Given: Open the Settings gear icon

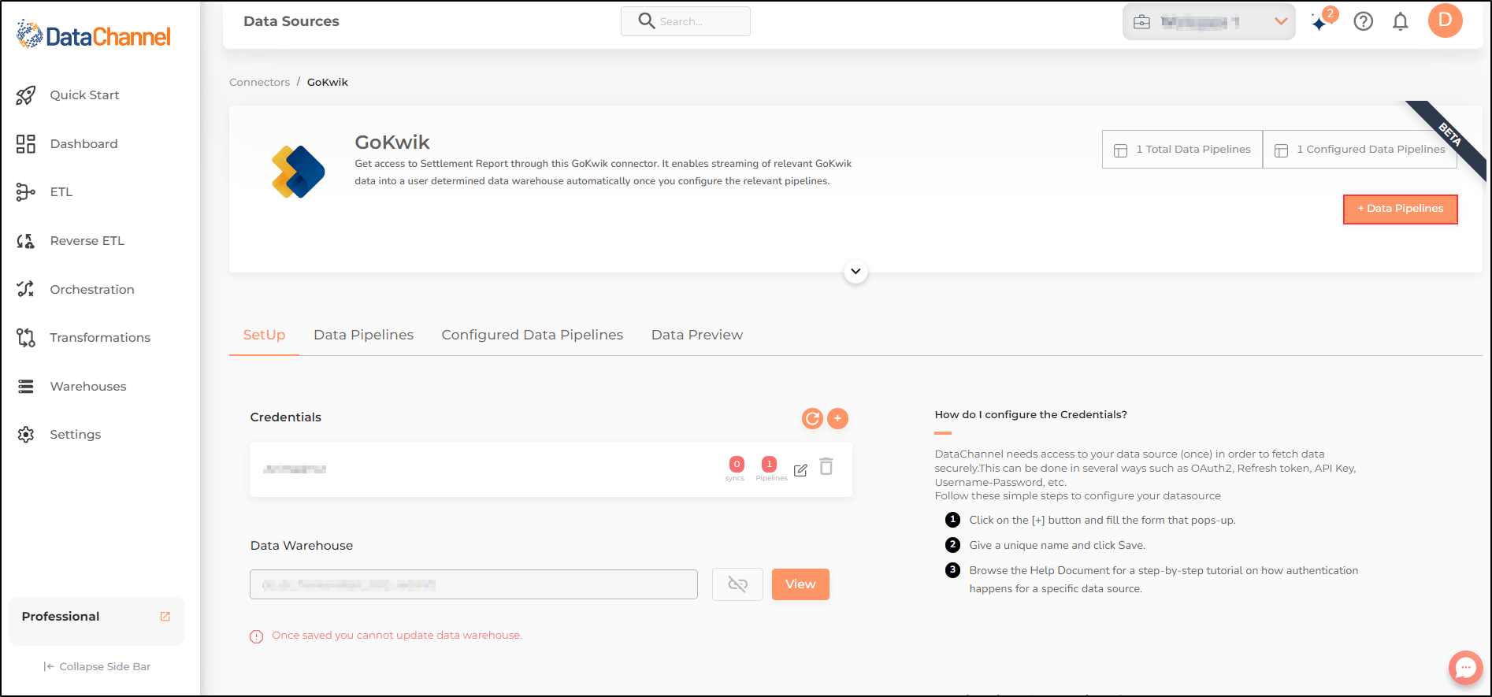Looking at the screenshot, I should [x=26, y=435].
